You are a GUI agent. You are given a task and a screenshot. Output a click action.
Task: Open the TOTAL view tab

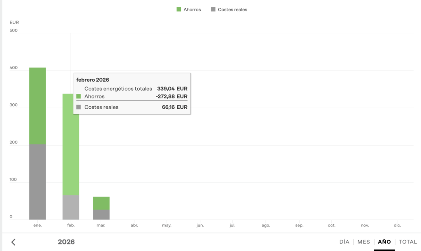407,242
